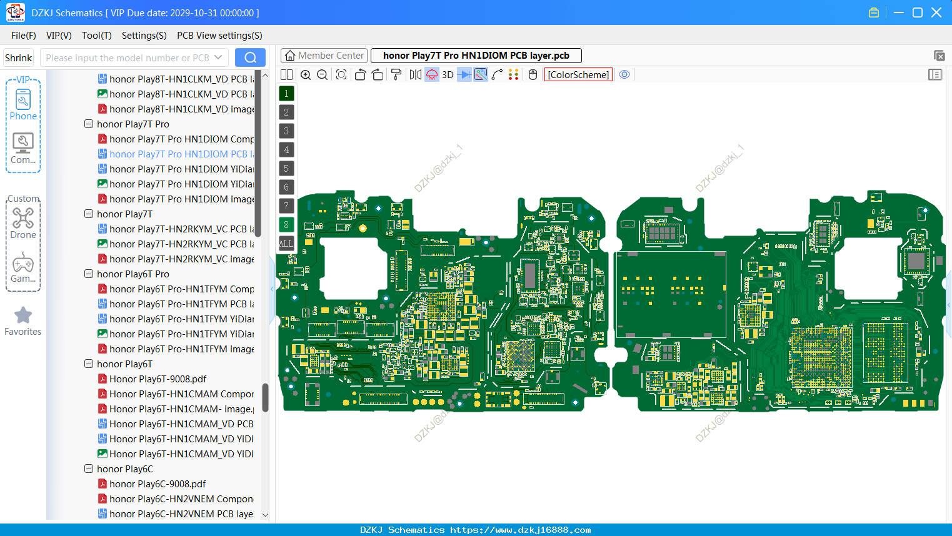Viewport: 952px width, 536px height.
Task: Collapse the honor Play6T folder
Action: point(89,364)
